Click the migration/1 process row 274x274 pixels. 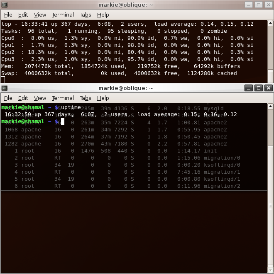pyautogui.click(x=127, y=172)
